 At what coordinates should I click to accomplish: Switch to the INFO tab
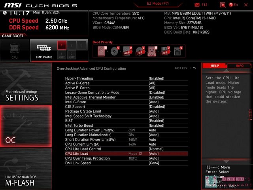tap(240, 66)
